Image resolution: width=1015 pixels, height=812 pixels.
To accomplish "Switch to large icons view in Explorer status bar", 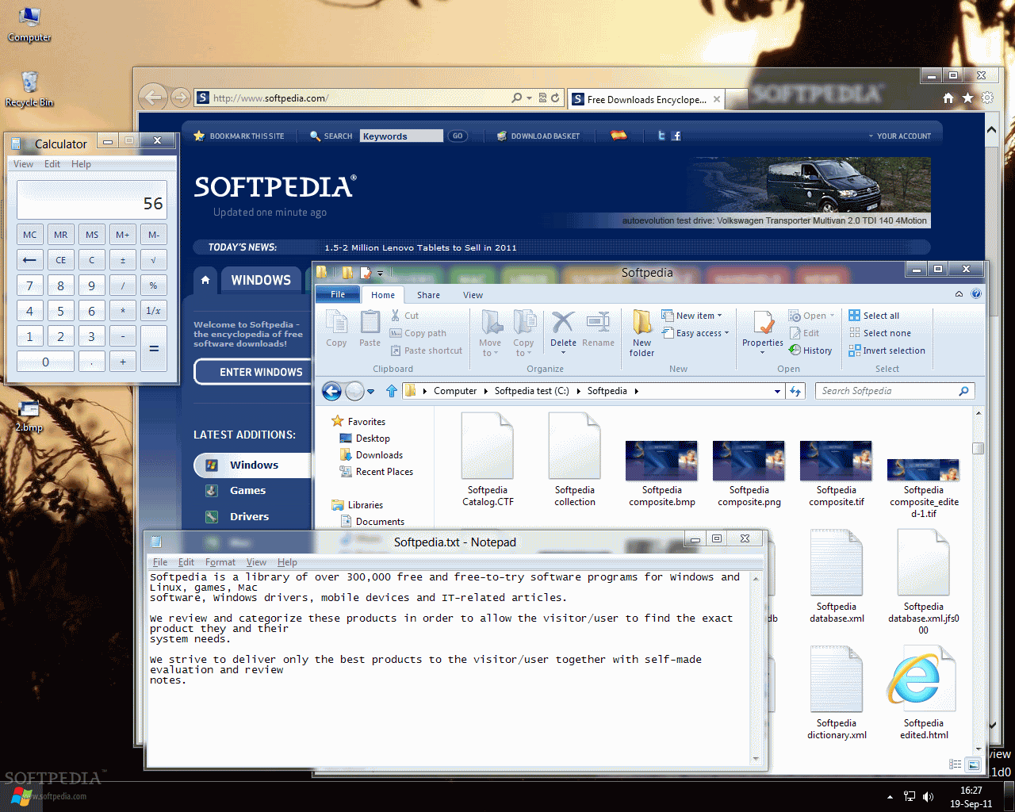I will (x=974, y=764).
